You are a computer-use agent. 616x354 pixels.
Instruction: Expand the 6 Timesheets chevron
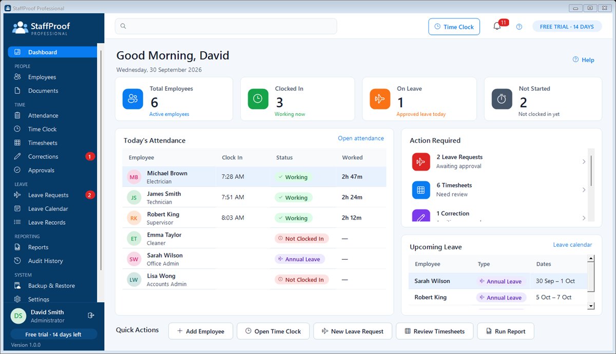pos(584,190)
